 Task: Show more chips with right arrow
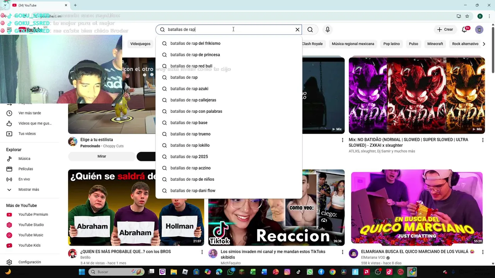(x=483, y=44)
